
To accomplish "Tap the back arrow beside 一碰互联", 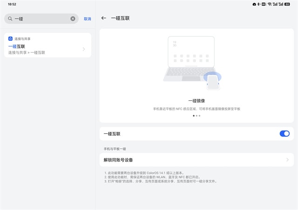I will (x=104, y=19).
